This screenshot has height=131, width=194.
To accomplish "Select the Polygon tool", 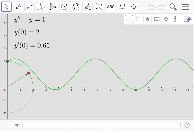I will [x=53, y=7].
